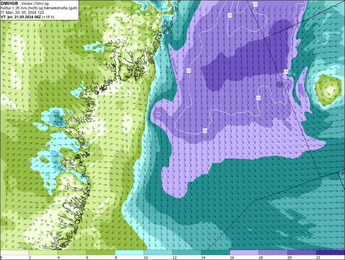
Task: Click the light lavender 16–18 legend swatch
Action: [x=244, y=252]
